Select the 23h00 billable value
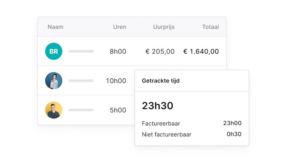The width and height of the screenshot is (287, 163). click(x=232, y=123)
